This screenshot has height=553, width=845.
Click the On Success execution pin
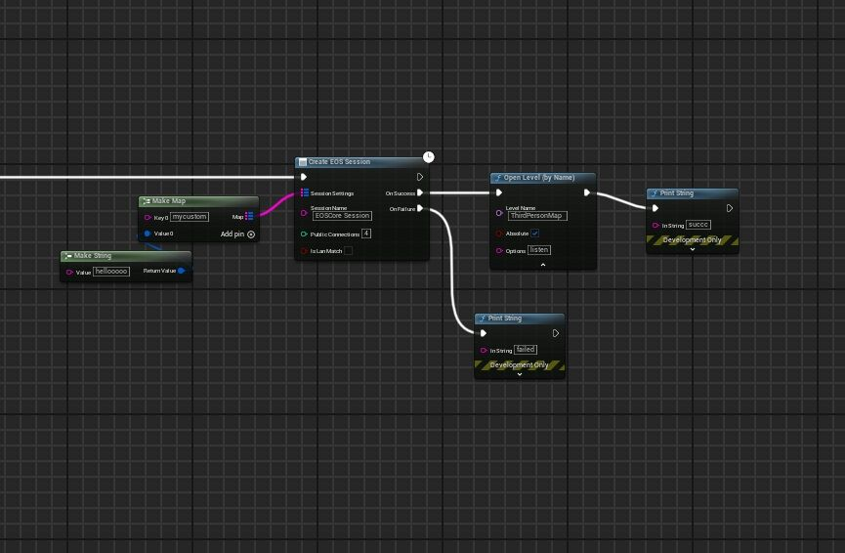pyautogui.click(x=420, y=193)
